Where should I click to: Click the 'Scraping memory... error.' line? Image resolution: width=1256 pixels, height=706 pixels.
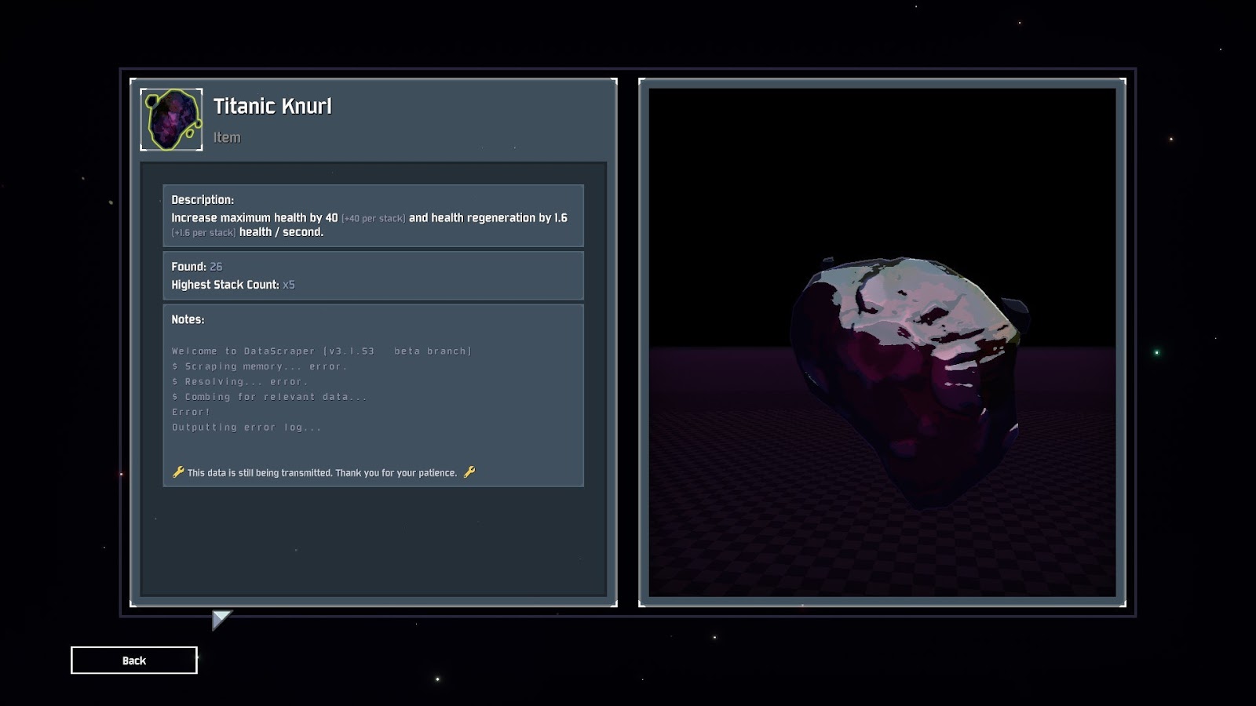pos(259,366)
